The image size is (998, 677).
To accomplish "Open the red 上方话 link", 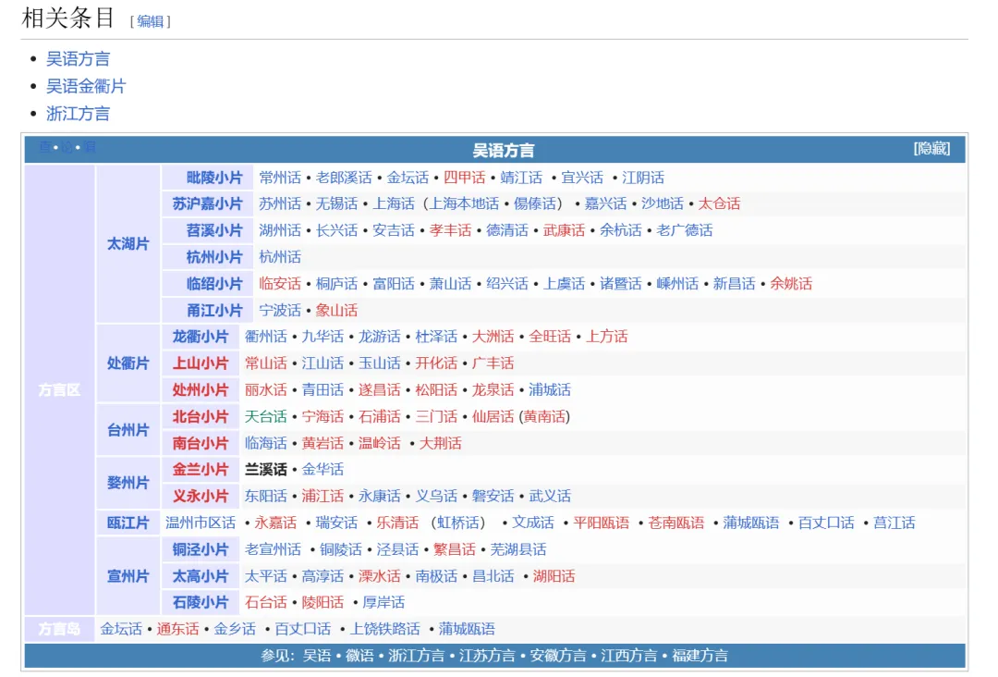I will tap(606, 337).
